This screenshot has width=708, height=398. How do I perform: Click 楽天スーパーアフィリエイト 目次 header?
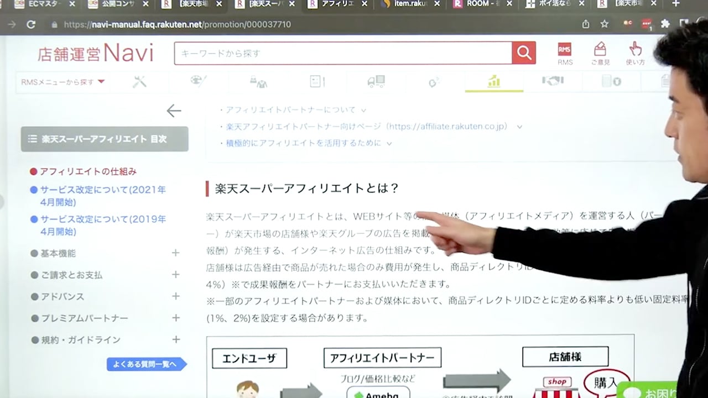(x=105, y=139)
